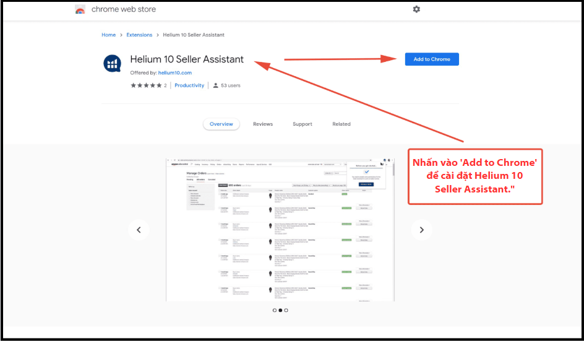Image resolution: width=584 pixels, height=341 pixels.
Task: Select the last carousel dot indicator
Action: [x=286, y=310]
